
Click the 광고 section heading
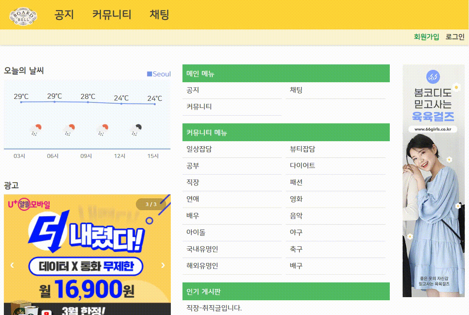[11, 185]
